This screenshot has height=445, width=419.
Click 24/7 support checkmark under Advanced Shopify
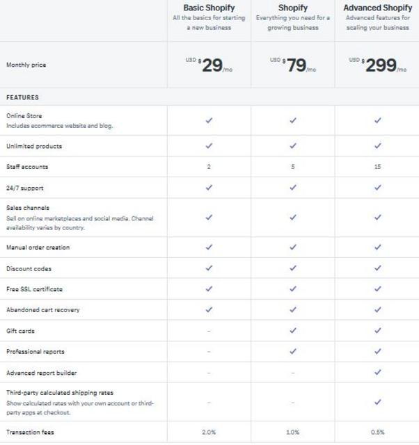(x=377, y=188)
